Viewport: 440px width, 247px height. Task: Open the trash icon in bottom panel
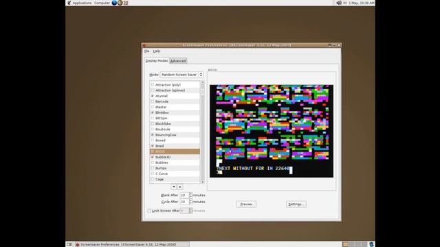pyautogui.click(x=371, y=244)
